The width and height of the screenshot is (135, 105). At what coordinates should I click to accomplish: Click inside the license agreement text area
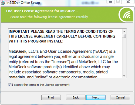coord(65,54)
